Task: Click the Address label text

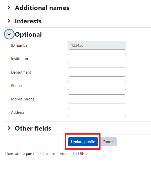Action: click(x=18, y=112)
